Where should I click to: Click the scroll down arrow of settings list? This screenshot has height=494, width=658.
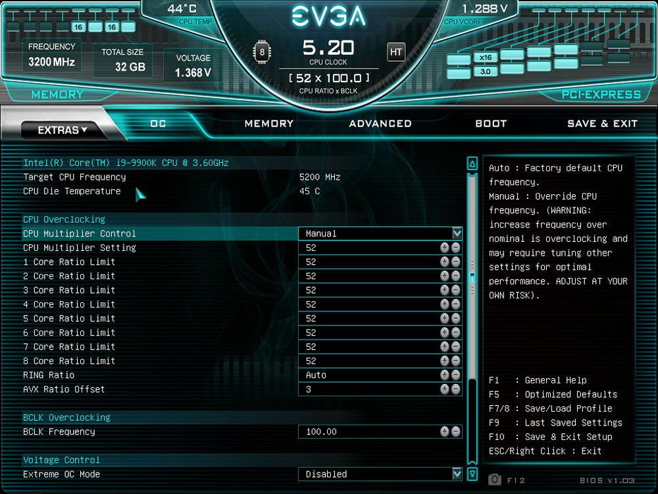pyautogui.click(x=472, y=474)
